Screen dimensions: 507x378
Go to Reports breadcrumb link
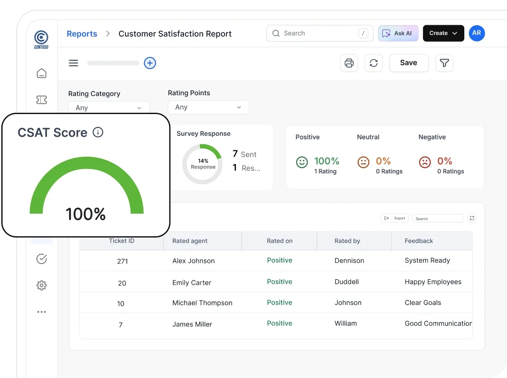pyautogui.click(x=82, y=34)
